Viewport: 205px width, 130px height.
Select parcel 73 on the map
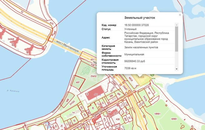[140, 105]
